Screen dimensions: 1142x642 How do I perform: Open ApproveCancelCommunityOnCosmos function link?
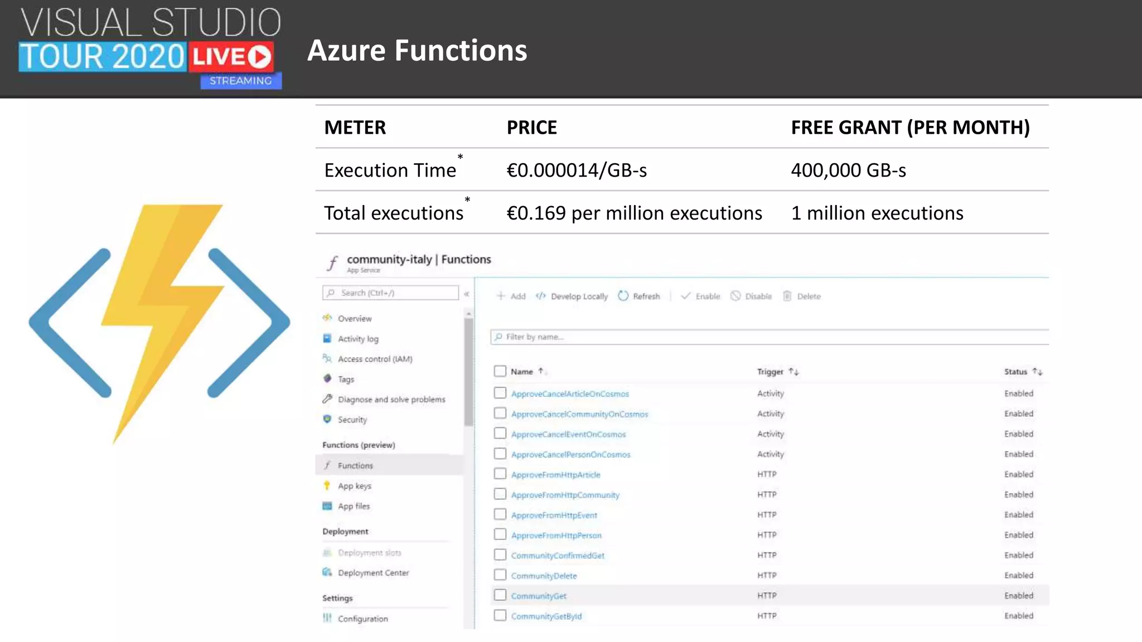tap(579, 414)
